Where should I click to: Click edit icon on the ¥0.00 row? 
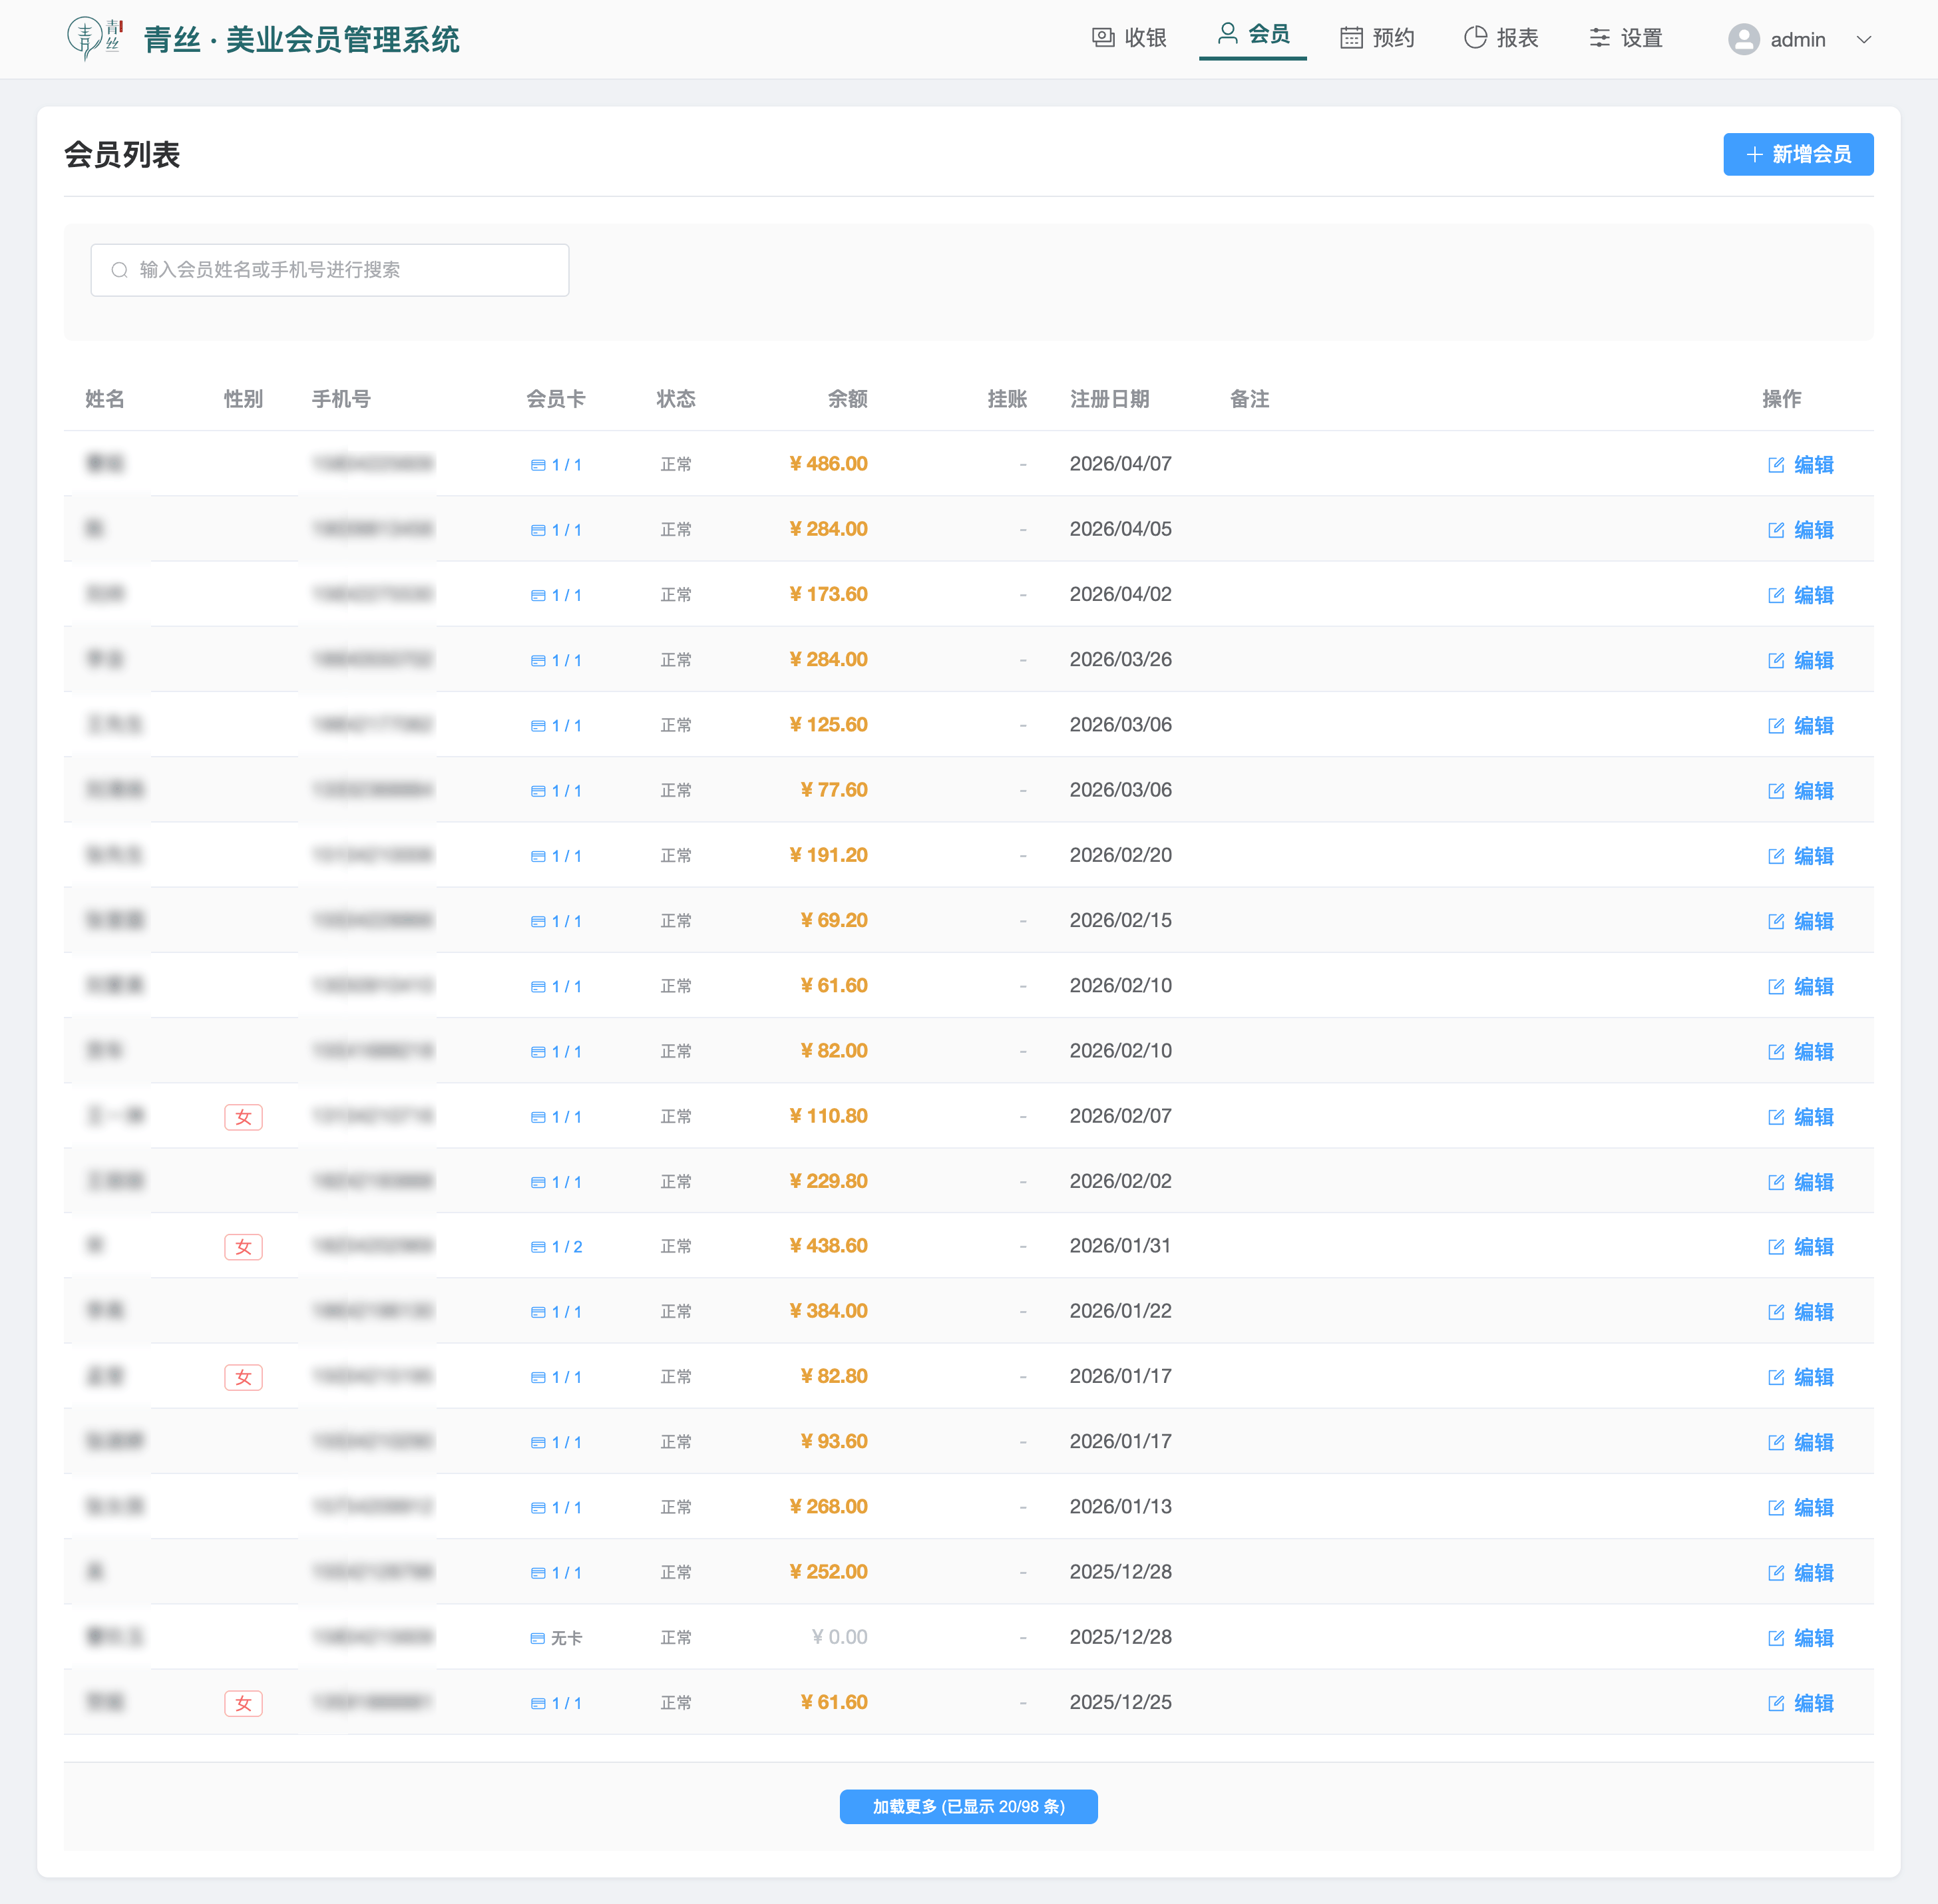1776,1637
